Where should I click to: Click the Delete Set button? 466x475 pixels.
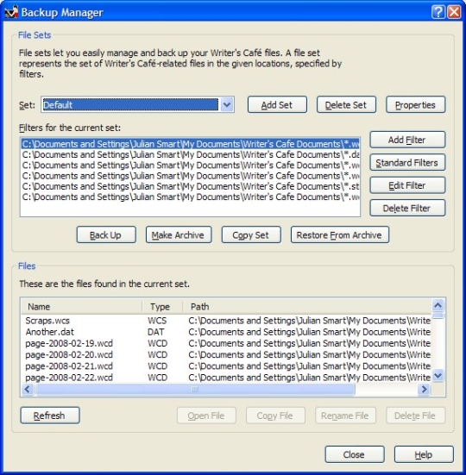point(346,105)
